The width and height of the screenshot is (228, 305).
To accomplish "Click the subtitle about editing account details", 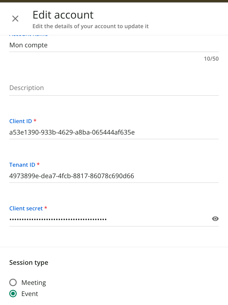I will point(91,26).
